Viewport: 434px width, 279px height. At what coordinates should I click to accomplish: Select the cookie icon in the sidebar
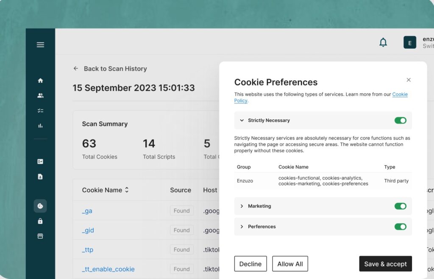click(x=40, y=206)
